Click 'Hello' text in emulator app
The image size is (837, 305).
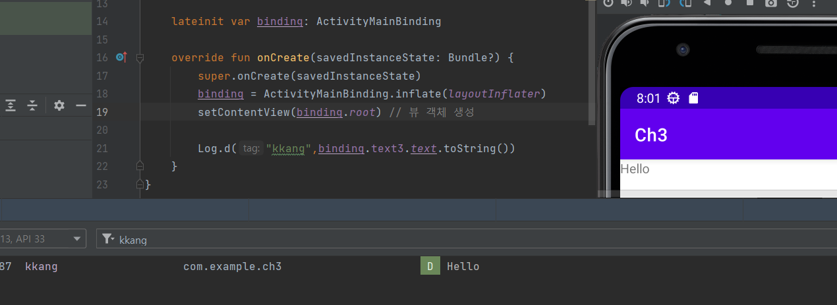point(635,169)
